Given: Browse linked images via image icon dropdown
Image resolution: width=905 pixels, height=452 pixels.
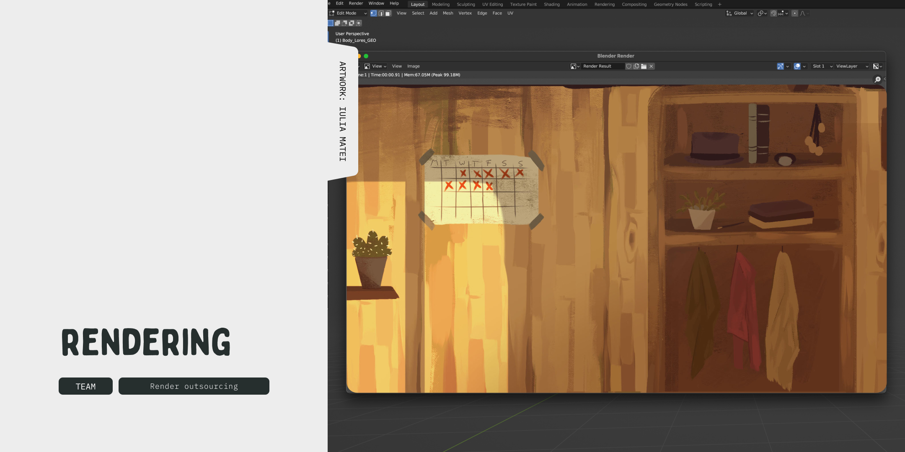Looking at the screenshot, I should tap(575, 67).
